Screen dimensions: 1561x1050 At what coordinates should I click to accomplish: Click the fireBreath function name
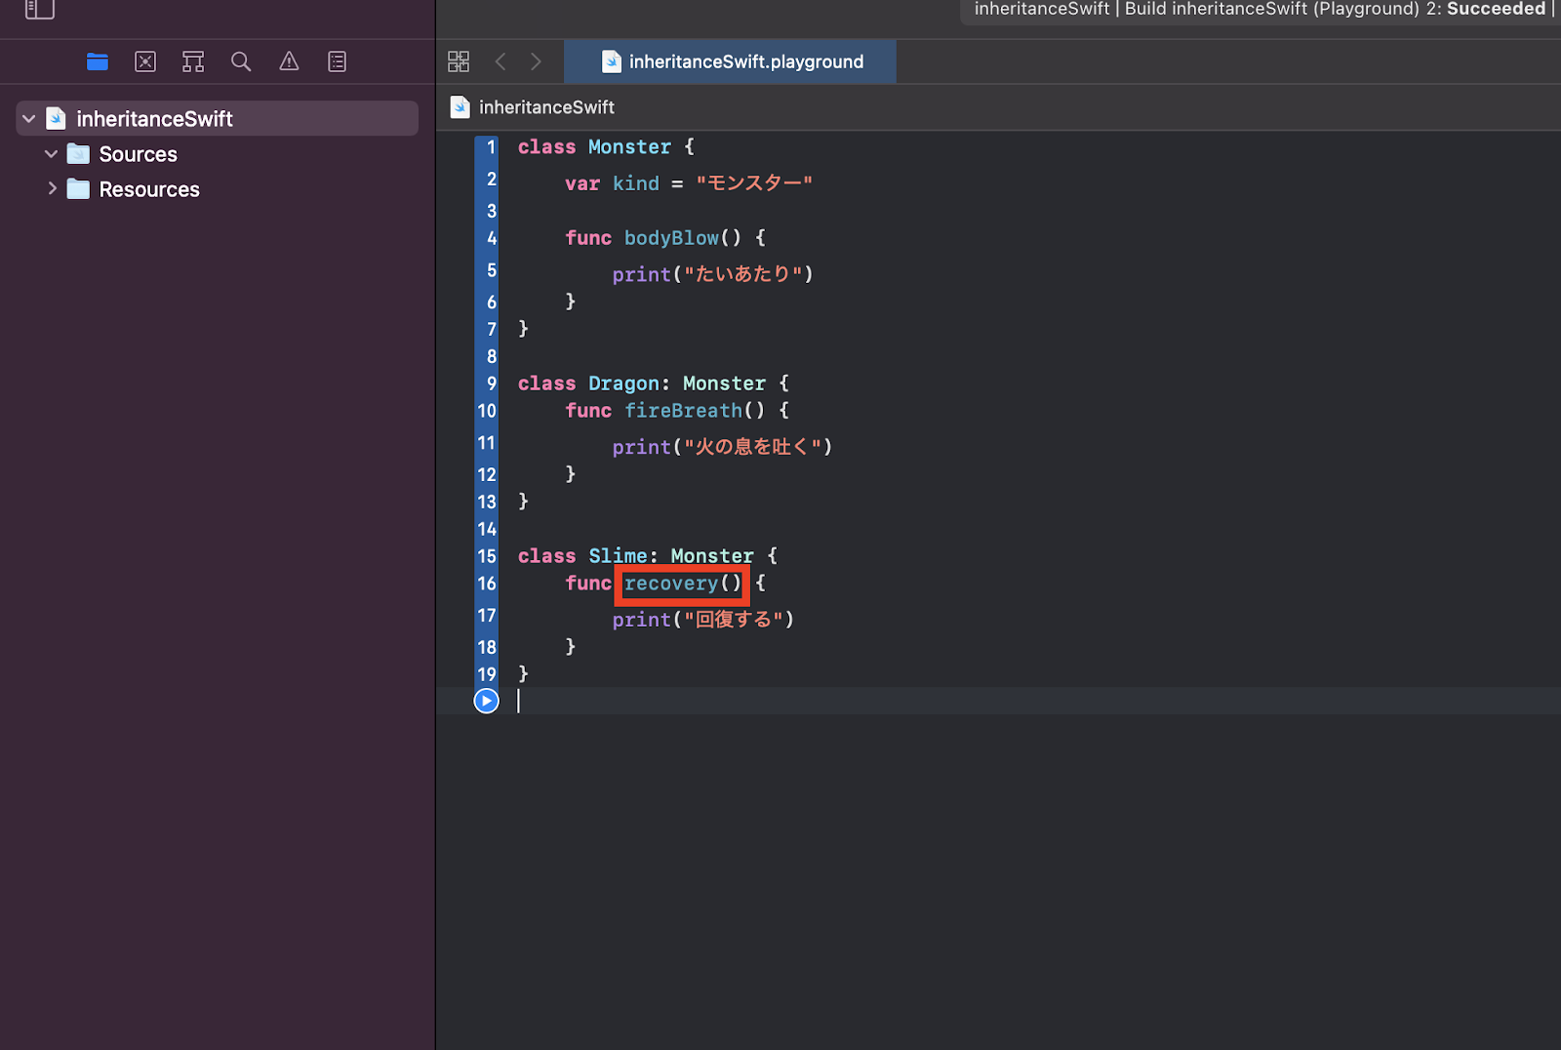point(683,411)
